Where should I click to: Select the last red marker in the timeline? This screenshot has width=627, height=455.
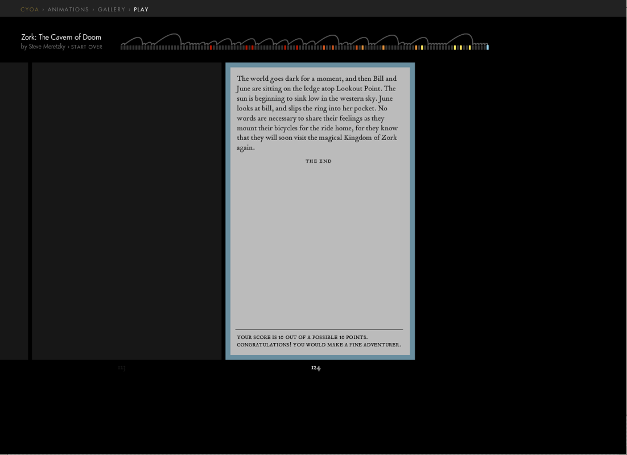[298, 48]
